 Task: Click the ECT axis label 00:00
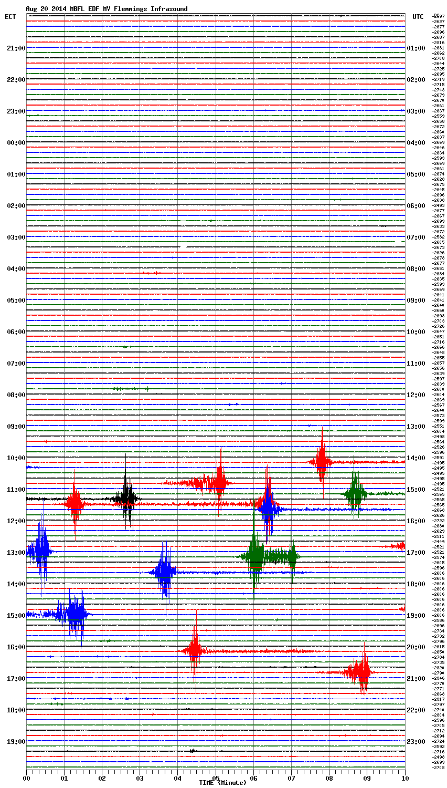16,143
